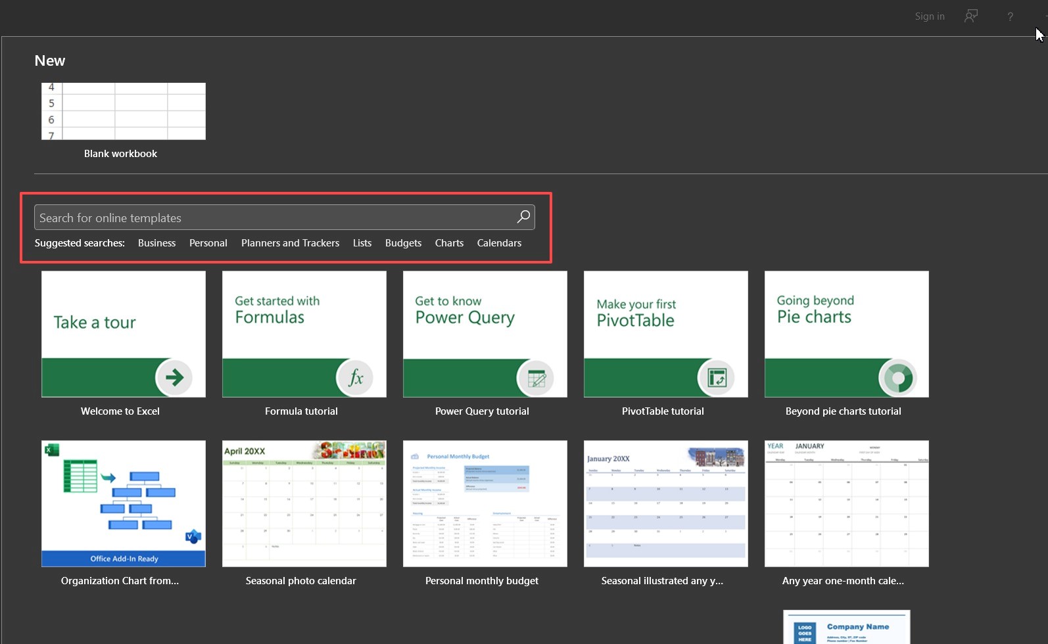
Task: Click the fx icon on Formulas card
Action: (355, 377)
